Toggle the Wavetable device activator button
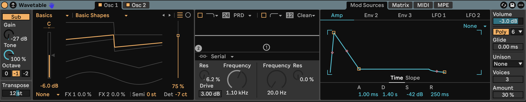 [x=5, y=5]
